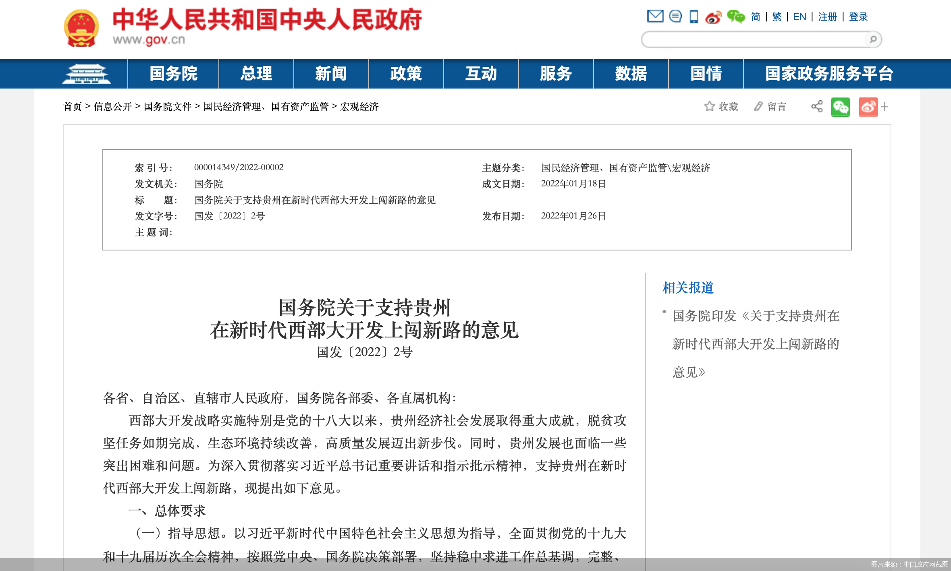
Task: Open the 留言 comment link
Action: pos(770,106)
